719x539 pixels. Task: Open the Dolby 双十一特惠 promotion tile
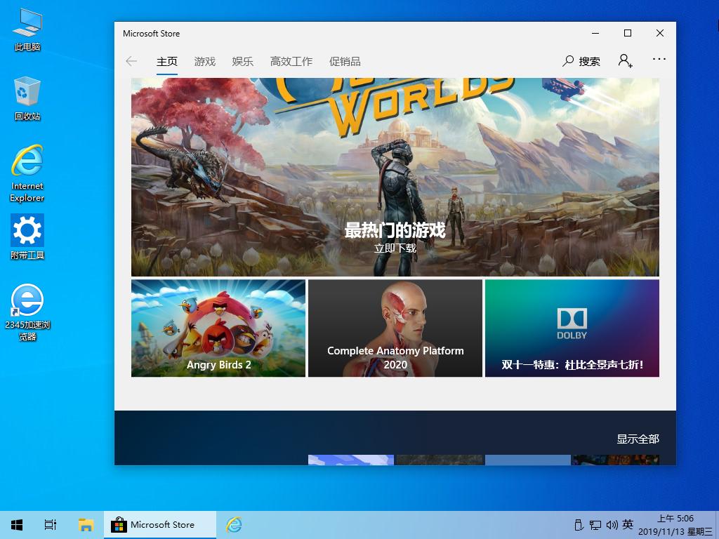[x=572, y=328]
